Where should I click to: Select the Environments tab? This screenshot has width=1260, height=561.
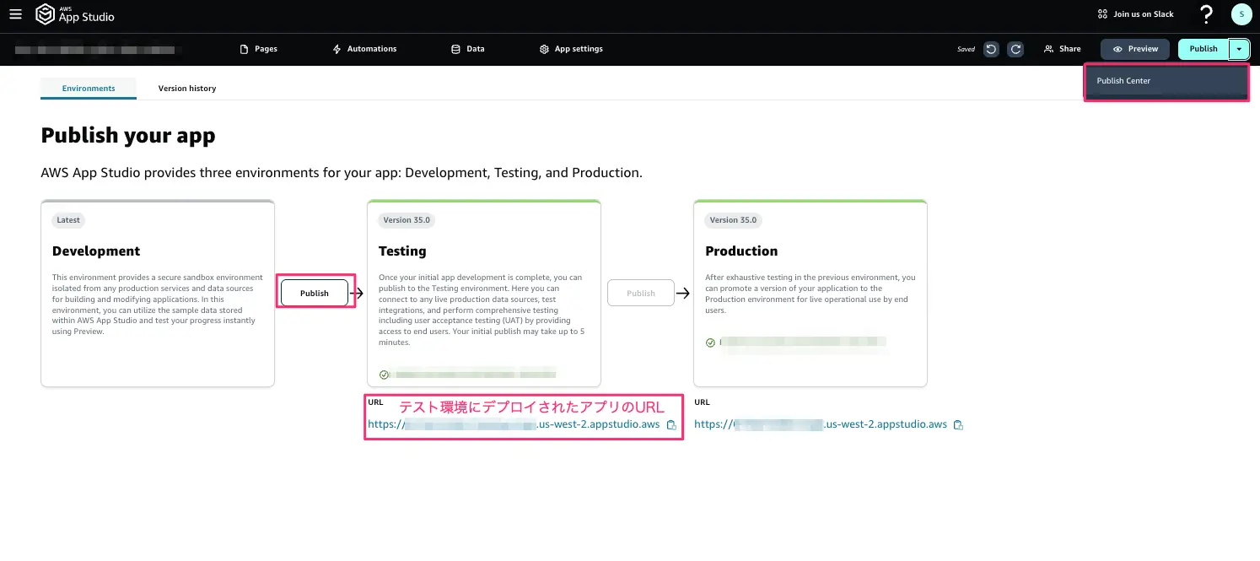point(89,88)
